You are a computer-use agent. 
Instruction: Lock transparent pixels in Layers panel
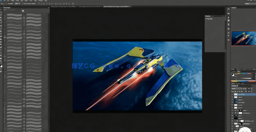click(235, 92)
